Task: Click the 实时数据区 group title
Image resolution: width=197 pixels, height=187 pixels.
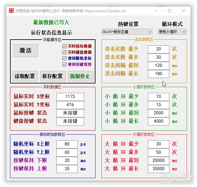Action: [x=52, y=87]
